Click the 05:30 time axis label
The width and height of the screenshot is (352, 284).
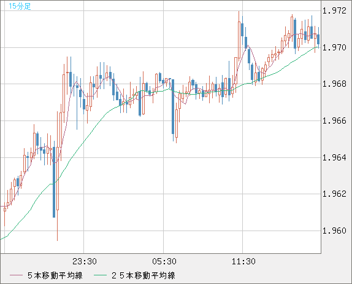[x=164, y=261]
